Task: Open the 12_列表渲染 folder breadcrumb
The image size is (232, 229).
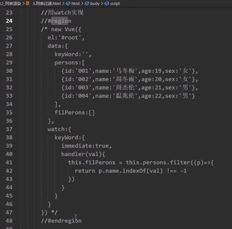Action: (10, 3)
